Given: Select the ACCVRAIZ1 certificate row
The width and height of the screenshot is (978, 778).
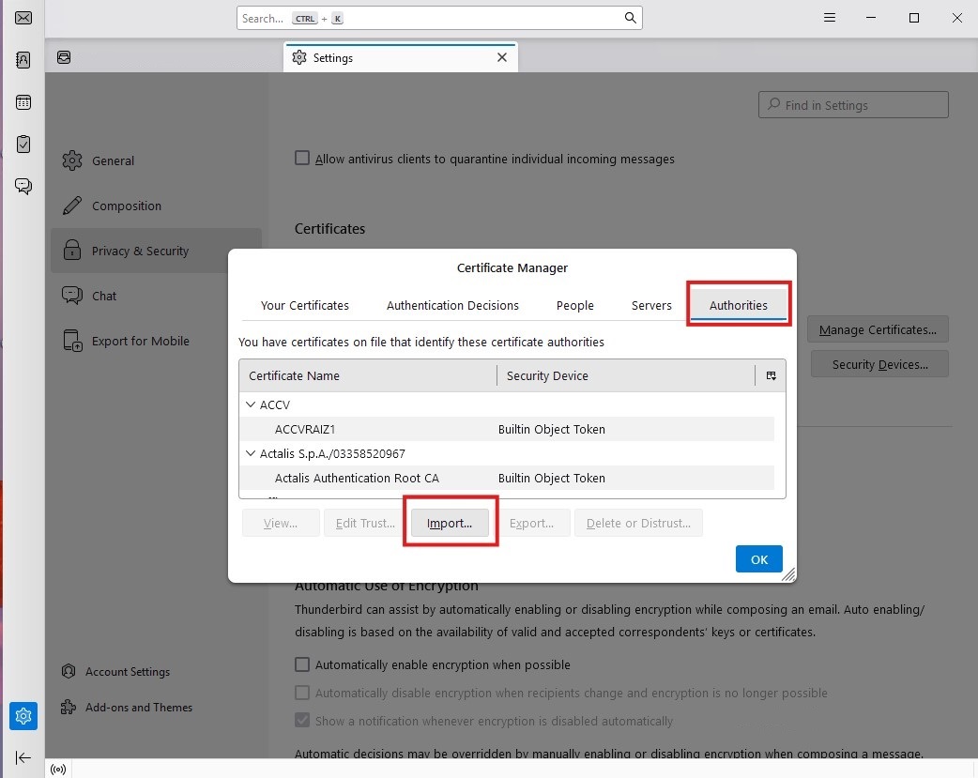Looking at the screenshot, I should (507, 429).
